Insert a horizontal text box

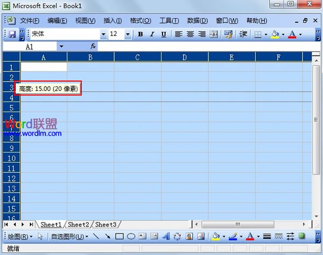(143, 237)
